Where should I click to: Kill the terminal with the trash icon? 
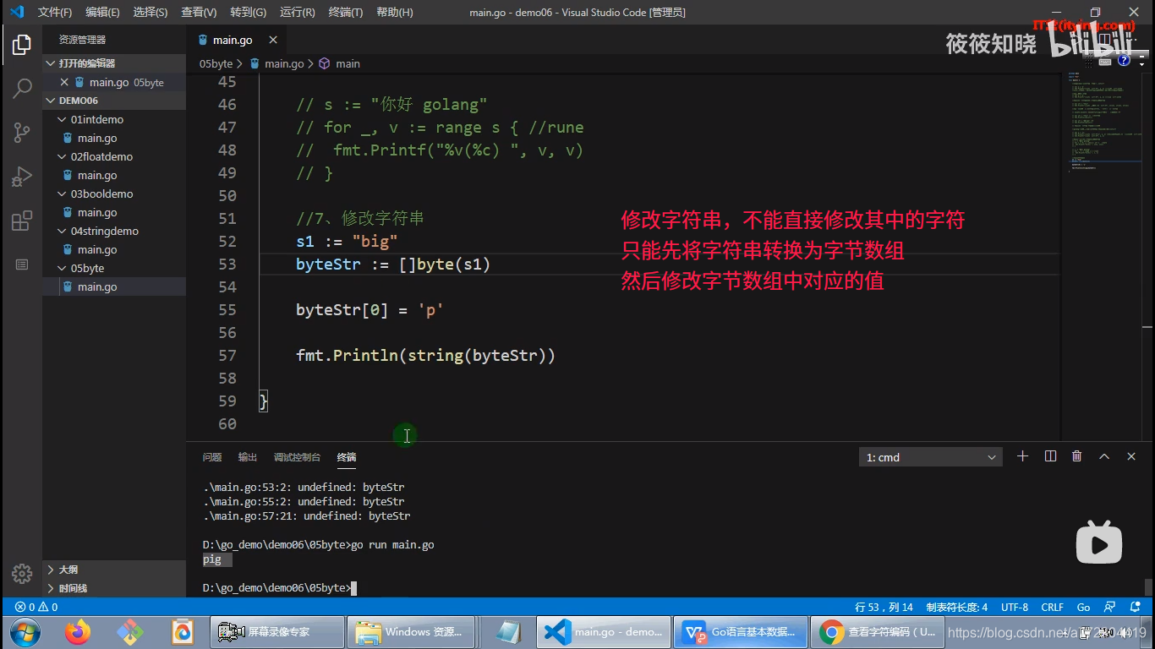[x=1076, y=456]
